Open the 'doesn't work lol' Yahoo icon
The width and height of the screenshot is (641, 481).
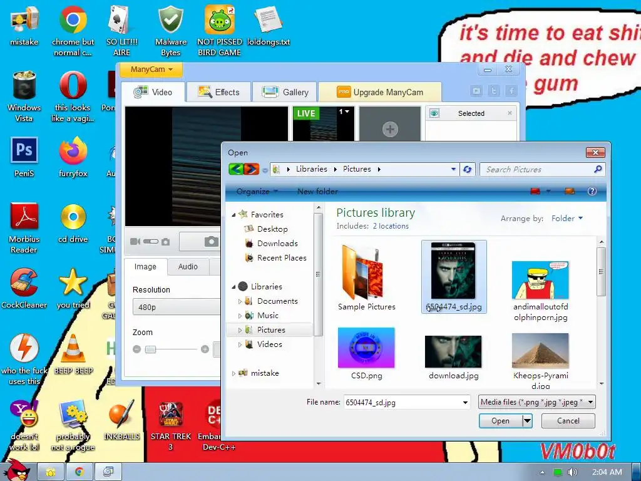coord(24,426)
